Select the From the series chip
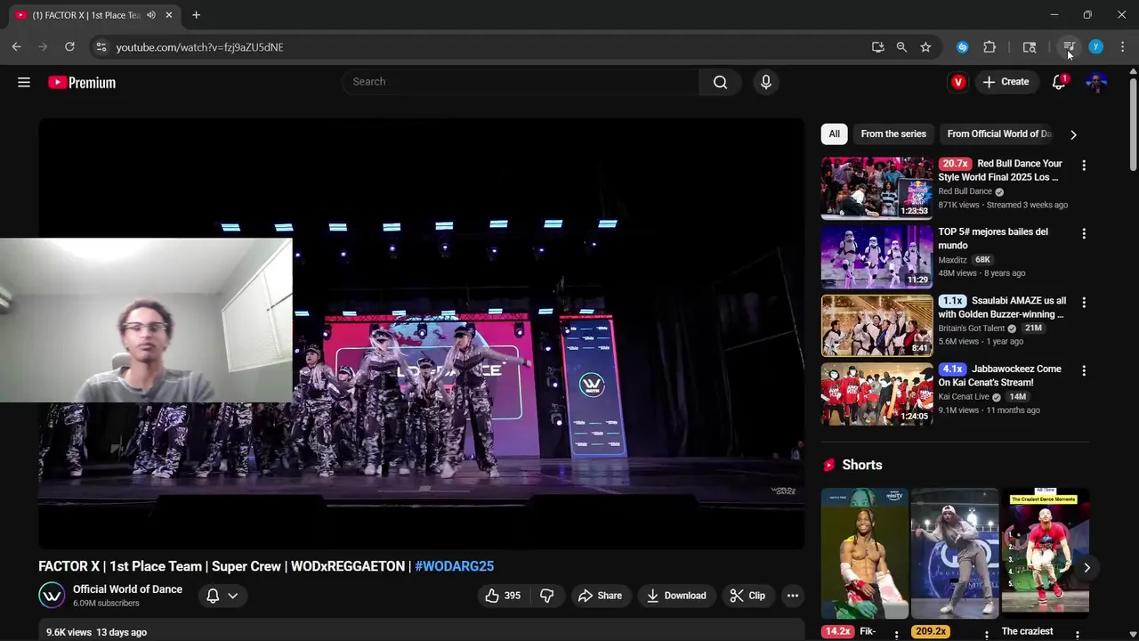 [893, 134]
